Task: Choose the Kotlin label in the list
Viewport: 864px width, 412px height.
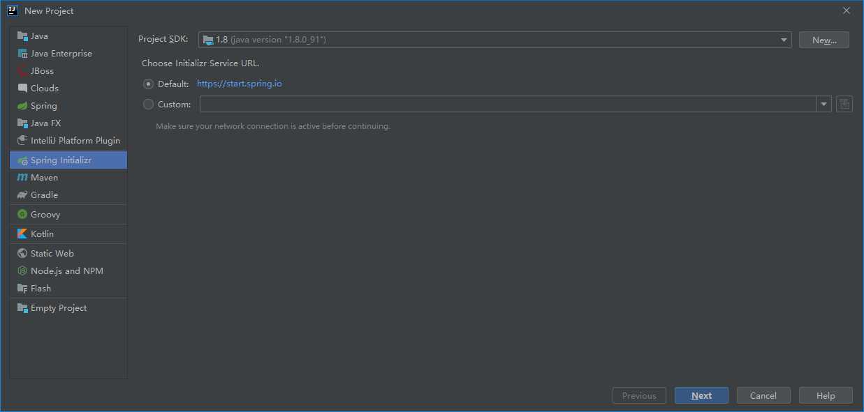Action: pyautogui.click(x=42, y=234)
